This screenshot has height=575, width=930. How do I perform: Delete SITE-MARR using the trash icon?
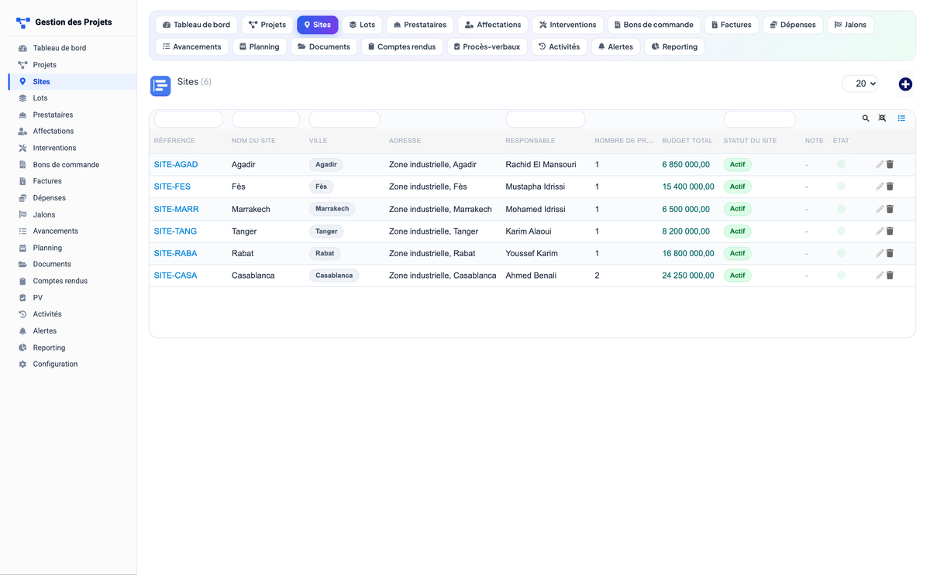[890, 209]
